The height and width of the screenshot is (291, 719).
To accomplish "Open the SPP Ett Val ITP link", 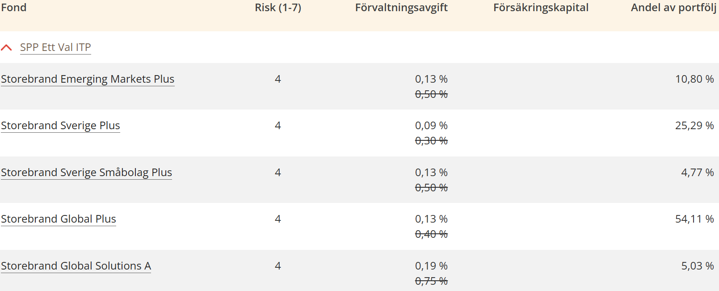I will pyautogui.click(x=55, y=47).
